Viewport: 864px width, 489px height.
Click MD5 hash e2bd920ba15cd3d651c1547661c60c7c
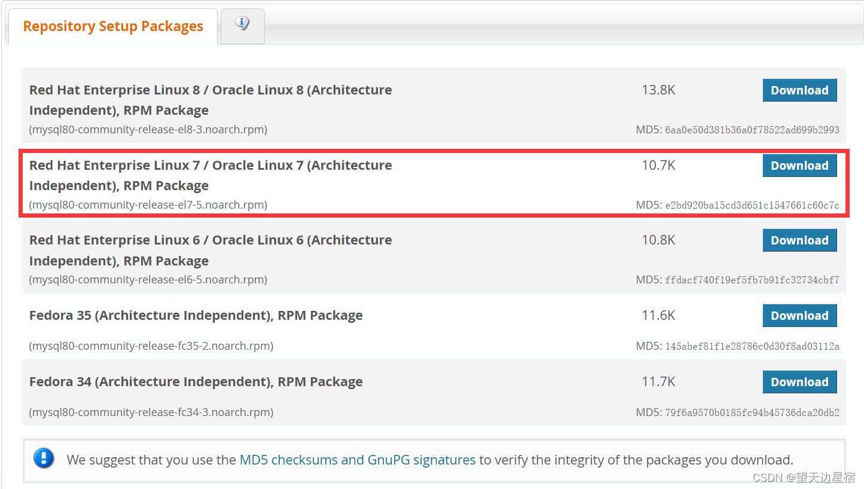point(752,205)
